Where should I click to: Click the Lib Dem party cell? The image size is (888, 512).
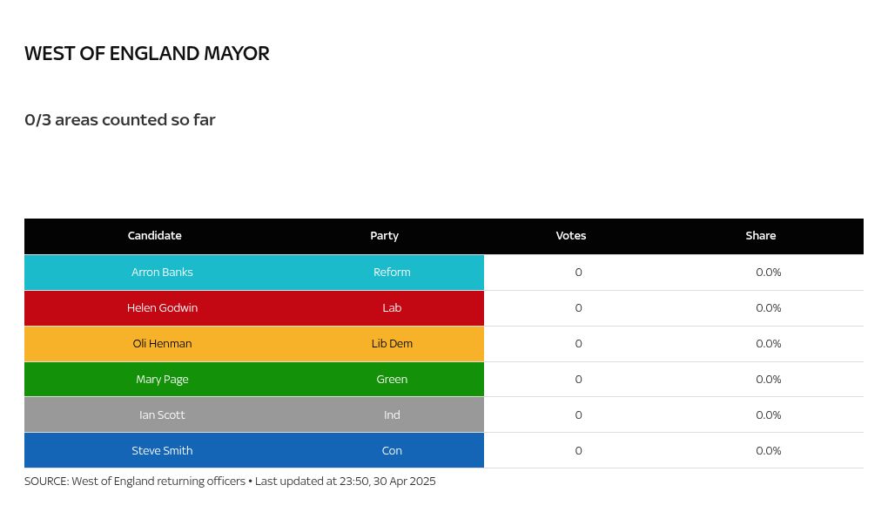[x=392, y=344]
